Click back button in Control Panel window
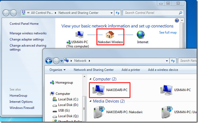 [6, 13]
